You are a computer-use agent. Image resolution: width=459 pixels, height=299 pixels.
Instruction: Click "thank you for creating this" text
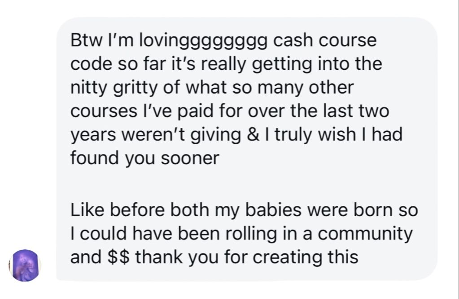click(x=246, y=257)
